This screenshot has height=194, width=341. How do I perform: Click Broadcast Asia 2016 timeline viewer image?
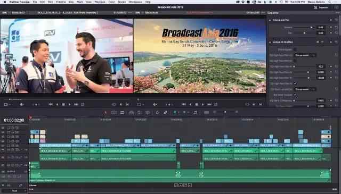(200, 56)
